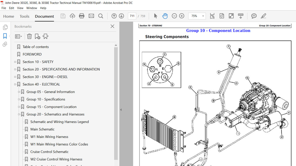Click the read mode download-style icon
This screenshot has height=166, width=296.
click(240, 16)
